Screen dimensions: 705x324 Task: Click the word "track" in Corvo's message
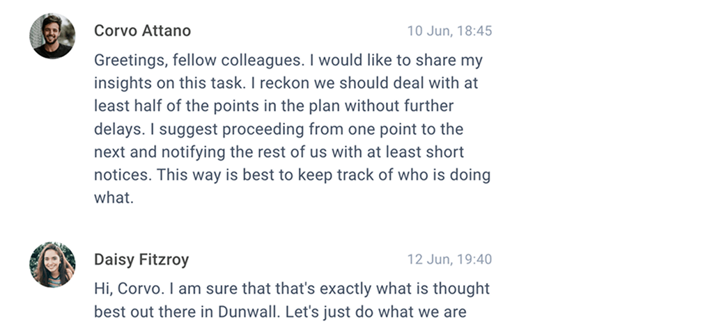[x=357, y=175]
